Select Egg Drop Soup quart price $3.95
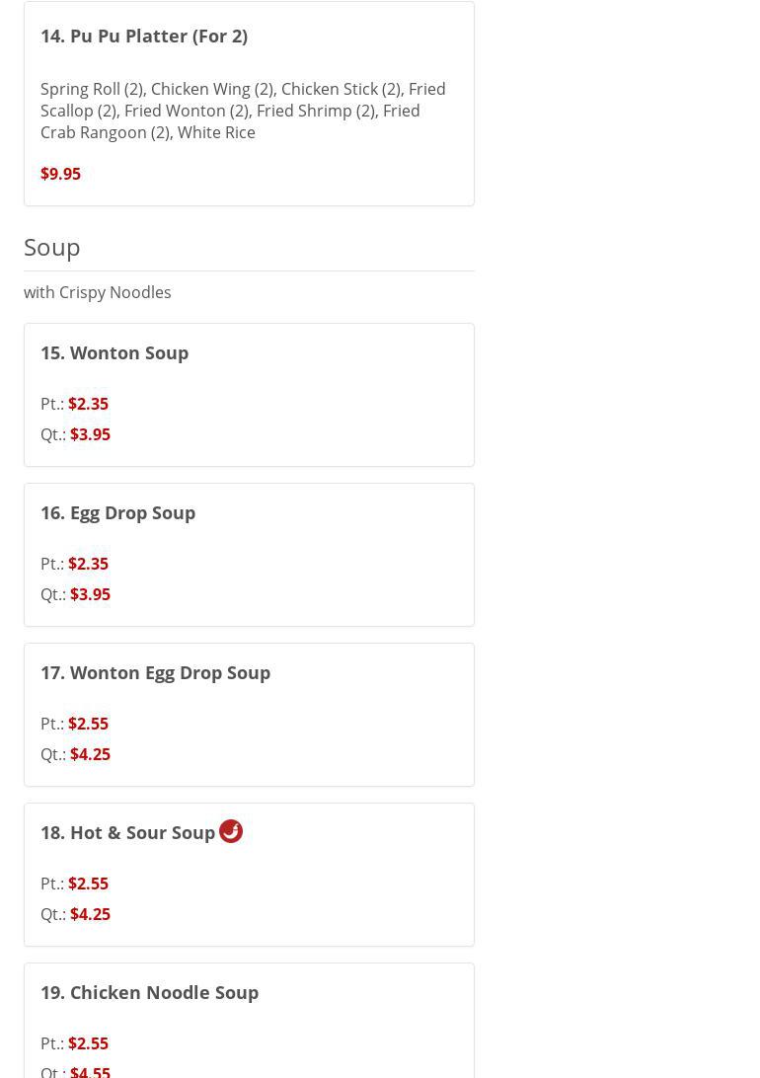Viewport: 760px width, 1078px height. (90, 594)
